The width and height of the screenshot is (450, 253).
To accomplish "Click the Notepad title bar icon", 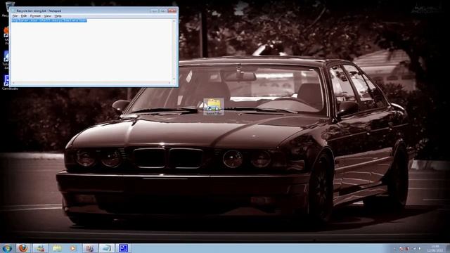I will click(x=13, y=11).
